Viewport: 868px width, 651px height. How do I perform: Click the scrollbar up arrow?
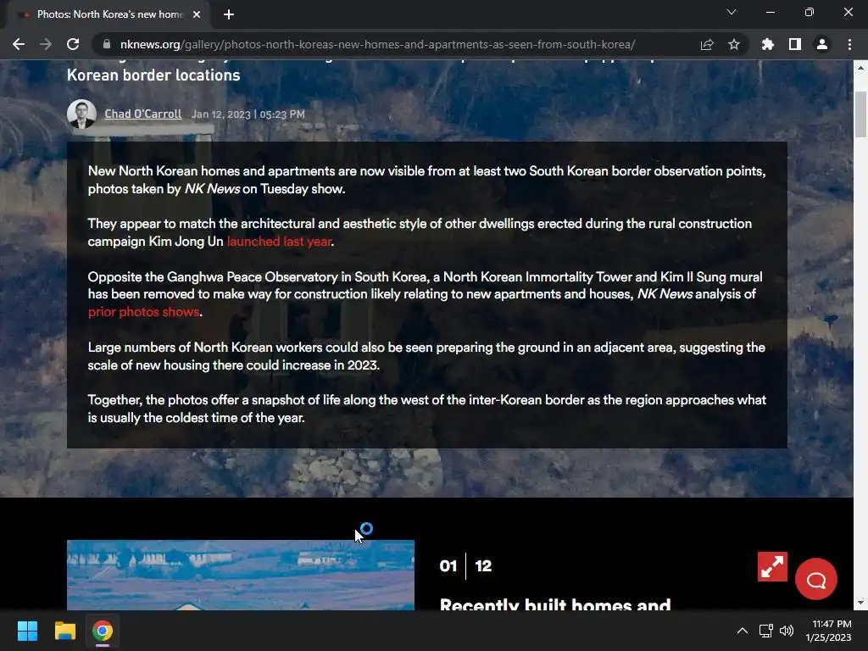[x=861, y=68]
